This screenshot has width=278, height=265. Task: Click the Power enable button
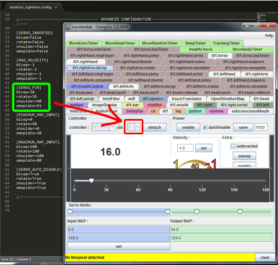click(x=188, y=127)
